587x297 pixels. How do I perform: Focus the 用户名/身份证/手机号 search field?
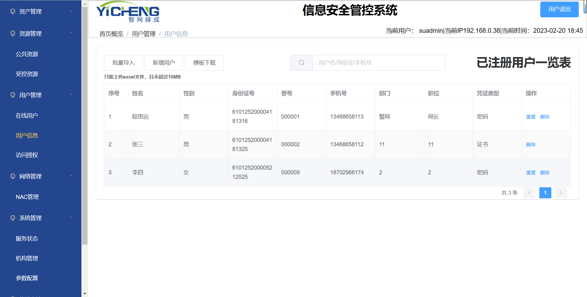point(379,63)
